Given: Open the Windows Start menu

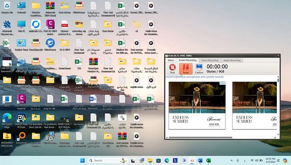Looking at the screenshot, I should [82, 160].
